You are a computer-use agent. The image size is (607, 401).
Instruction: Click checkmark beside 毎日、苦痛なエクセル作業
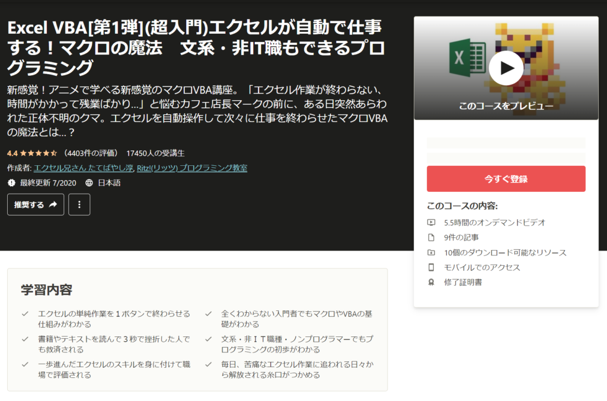208,364
